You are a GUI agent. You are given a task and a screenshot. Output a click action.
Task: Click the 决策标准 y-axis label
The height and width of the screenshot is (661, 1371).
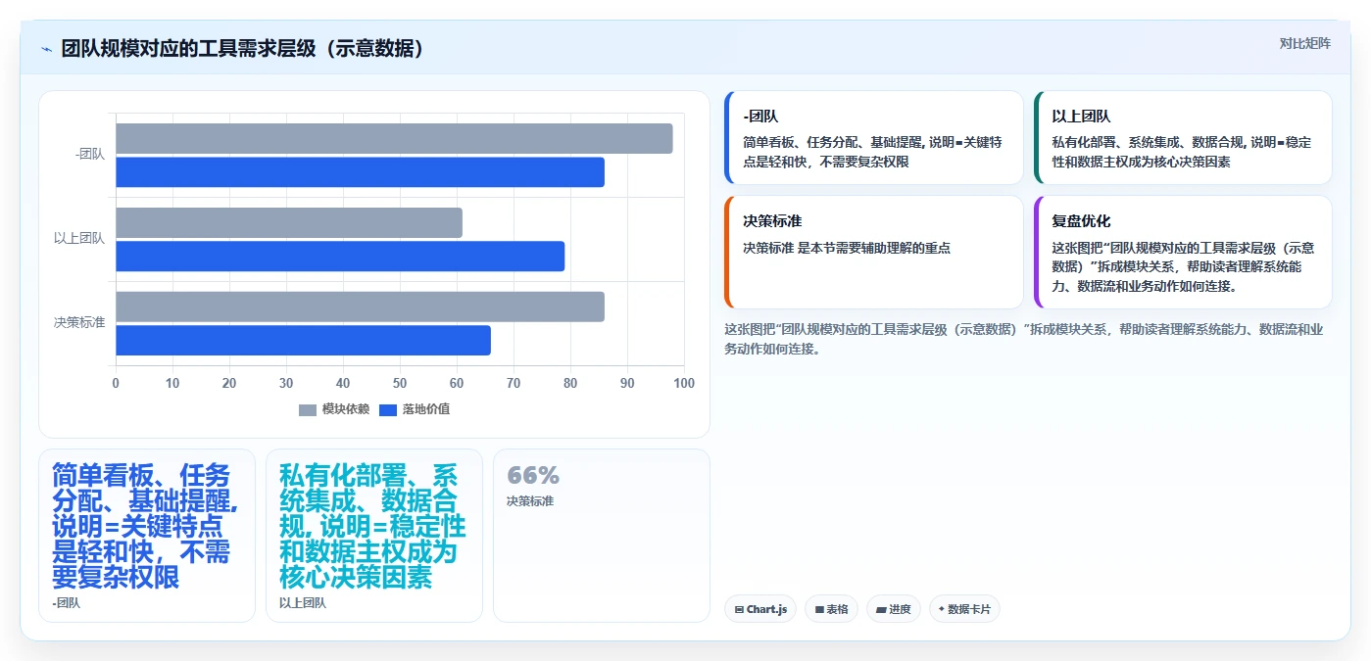(x=79, y=323)
